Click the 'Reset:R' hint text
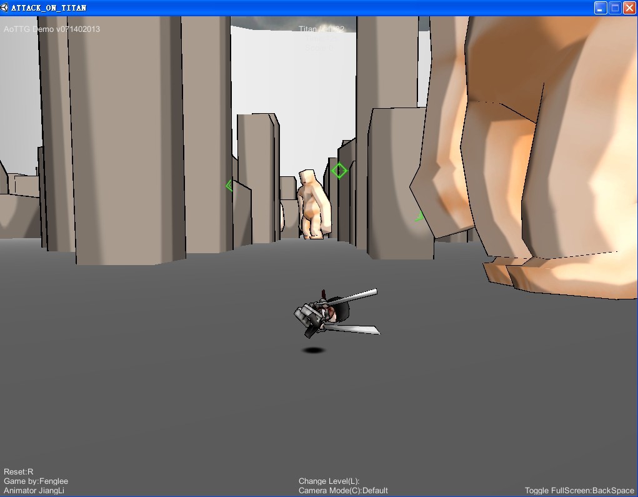 click(18, 472)
